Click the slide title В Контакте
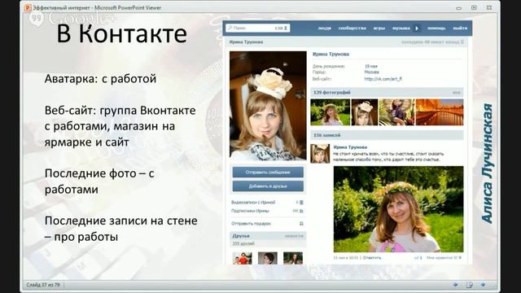This screenshot has height=293, width=521. 121,33
